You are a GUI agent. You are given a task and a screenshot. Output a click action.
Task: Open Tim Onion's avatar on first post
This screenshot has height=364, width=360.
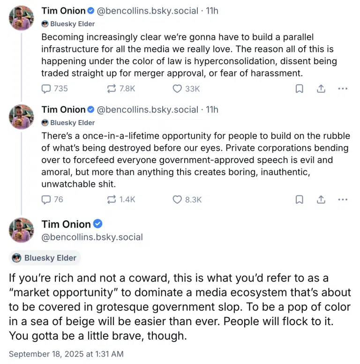(22, 18)
